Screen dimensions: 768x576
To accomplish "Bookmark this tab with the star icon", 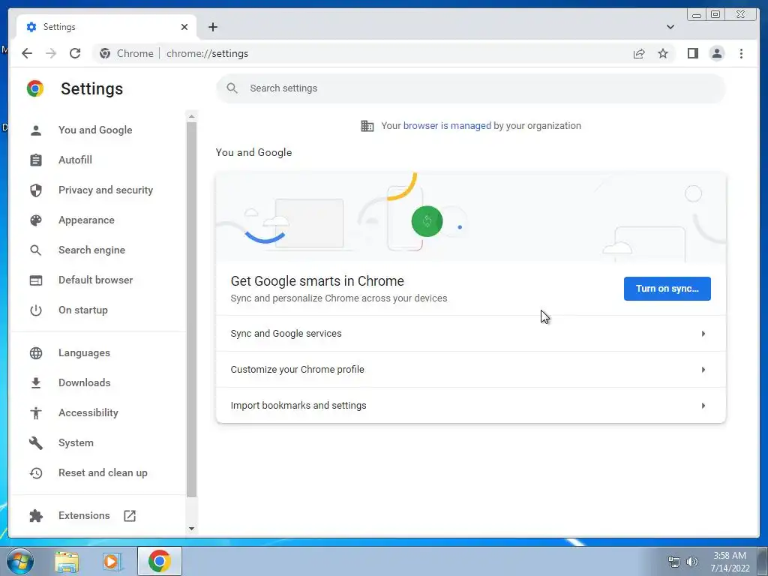I will pyautogui.click(x=663, y=53).
